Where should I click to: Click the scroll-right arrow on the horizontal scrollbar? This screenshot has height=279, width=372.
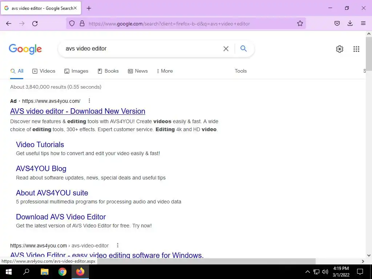[363, 261]
